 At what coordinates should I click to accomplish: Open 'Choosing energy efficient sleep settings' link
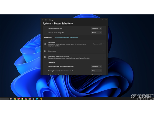tap(66, 37)
